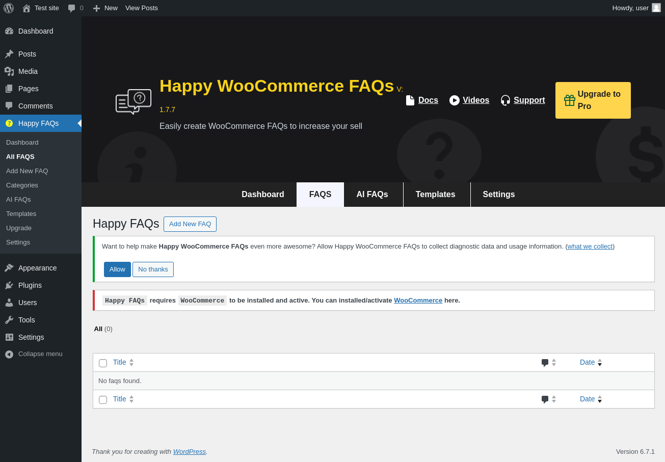665x462 pixels.
Task: Open the Docs link
Action: click(x=428, y=100)
